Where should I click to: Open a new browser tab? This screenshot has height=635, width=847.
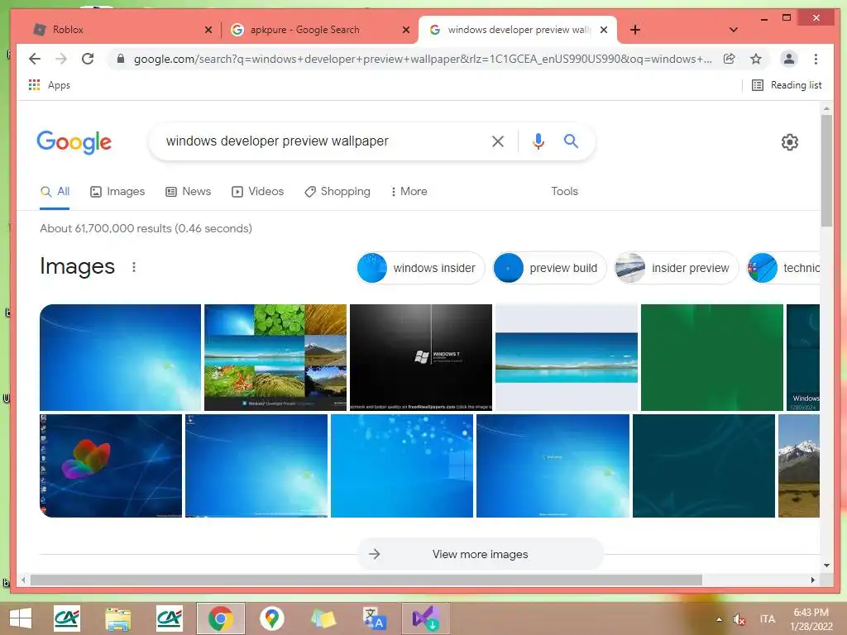coord(635,30)
